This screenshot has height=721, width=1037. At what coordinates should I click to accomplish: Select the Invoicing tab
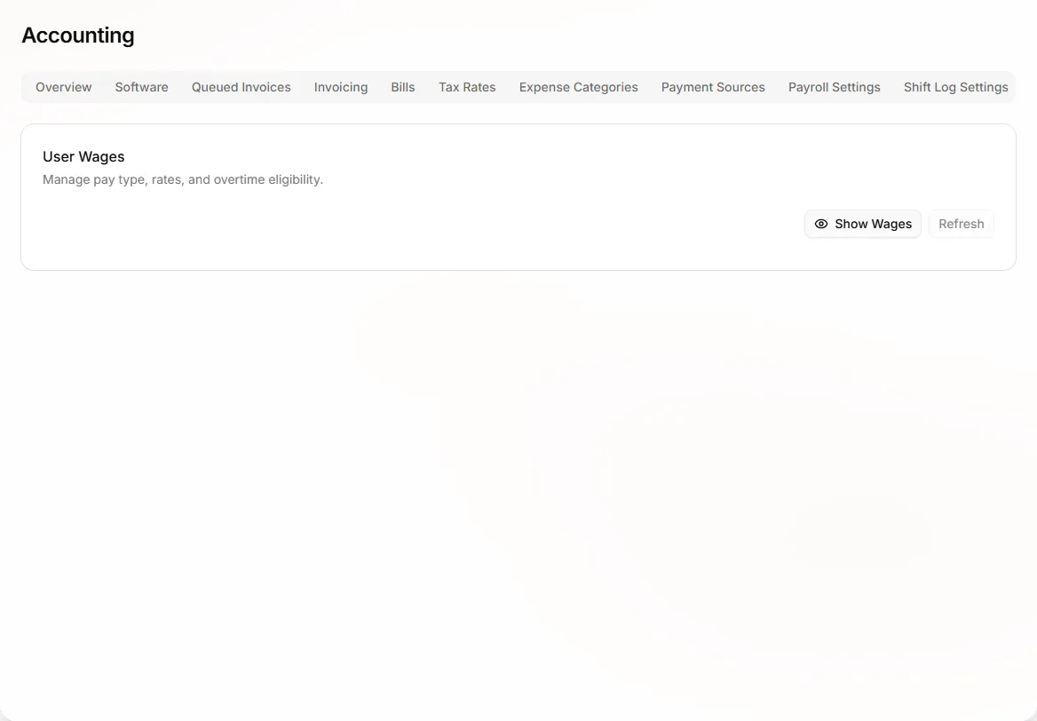coord(341,87)
